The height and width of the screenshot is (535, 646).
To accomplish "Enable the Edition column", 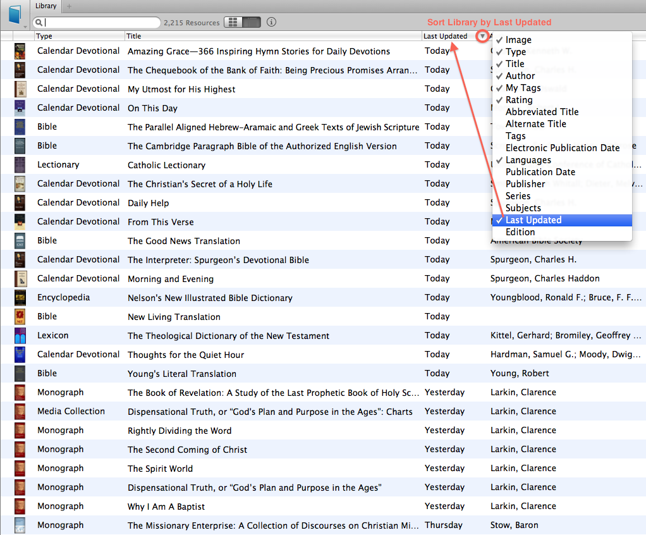I will click(562, 232).
